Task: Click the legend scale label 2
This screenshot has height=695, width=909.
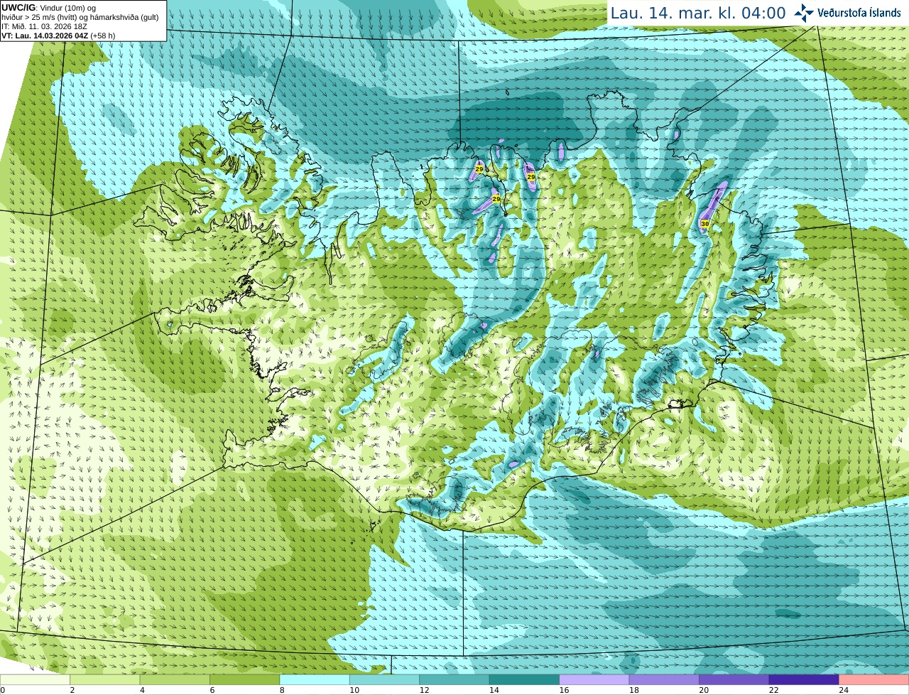Action: (x=72, y=690)
